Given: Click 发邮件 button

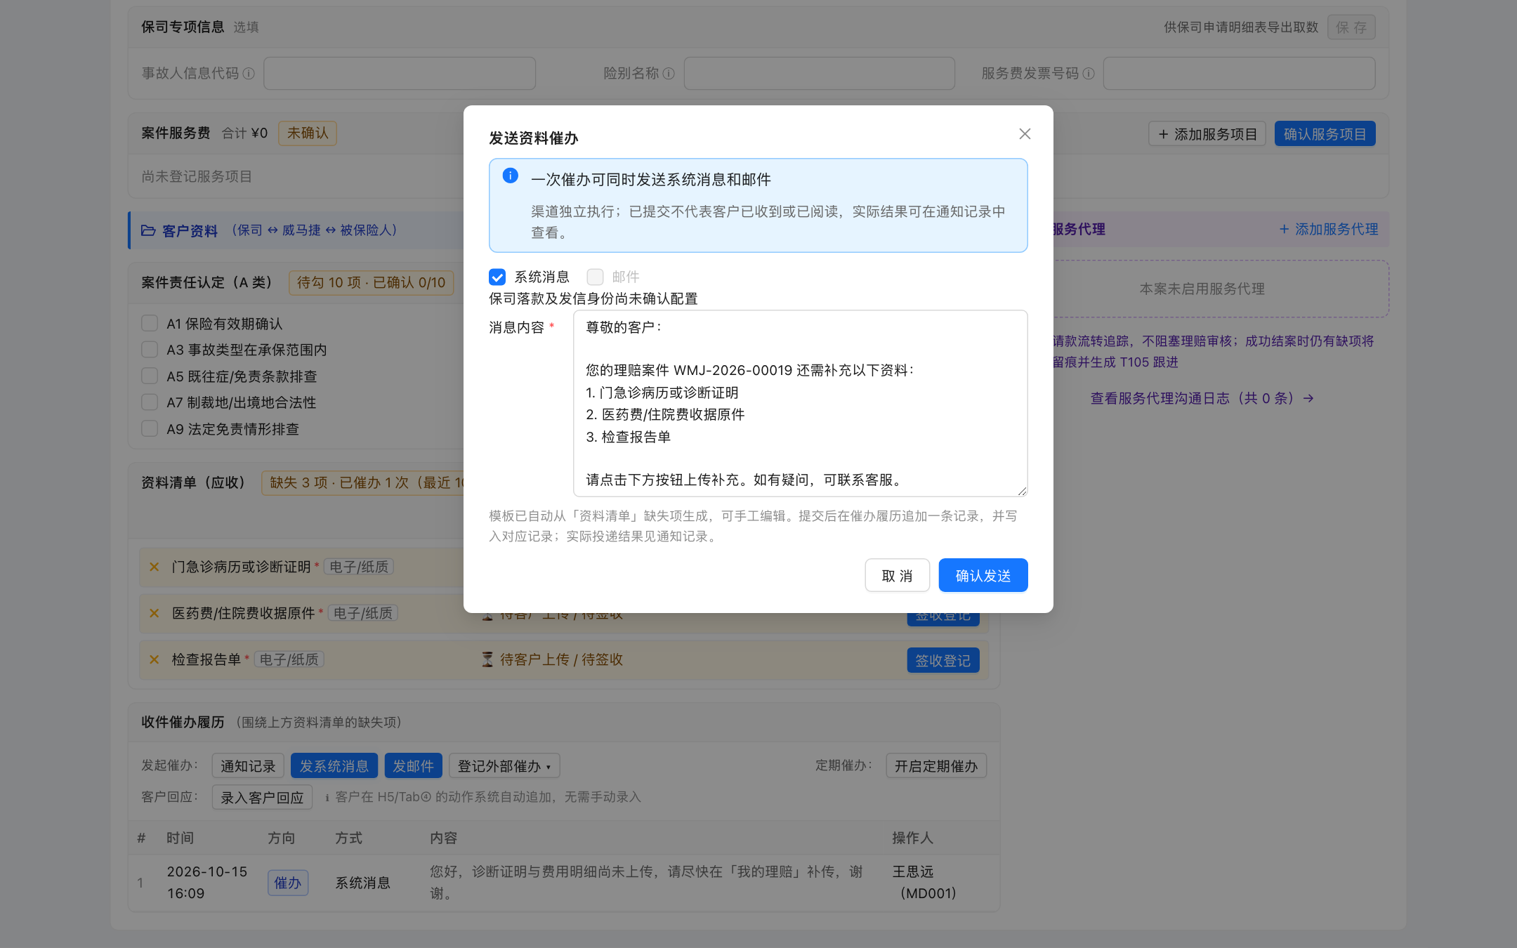Looking at the screenshot, I should click(x=413, y=765).
